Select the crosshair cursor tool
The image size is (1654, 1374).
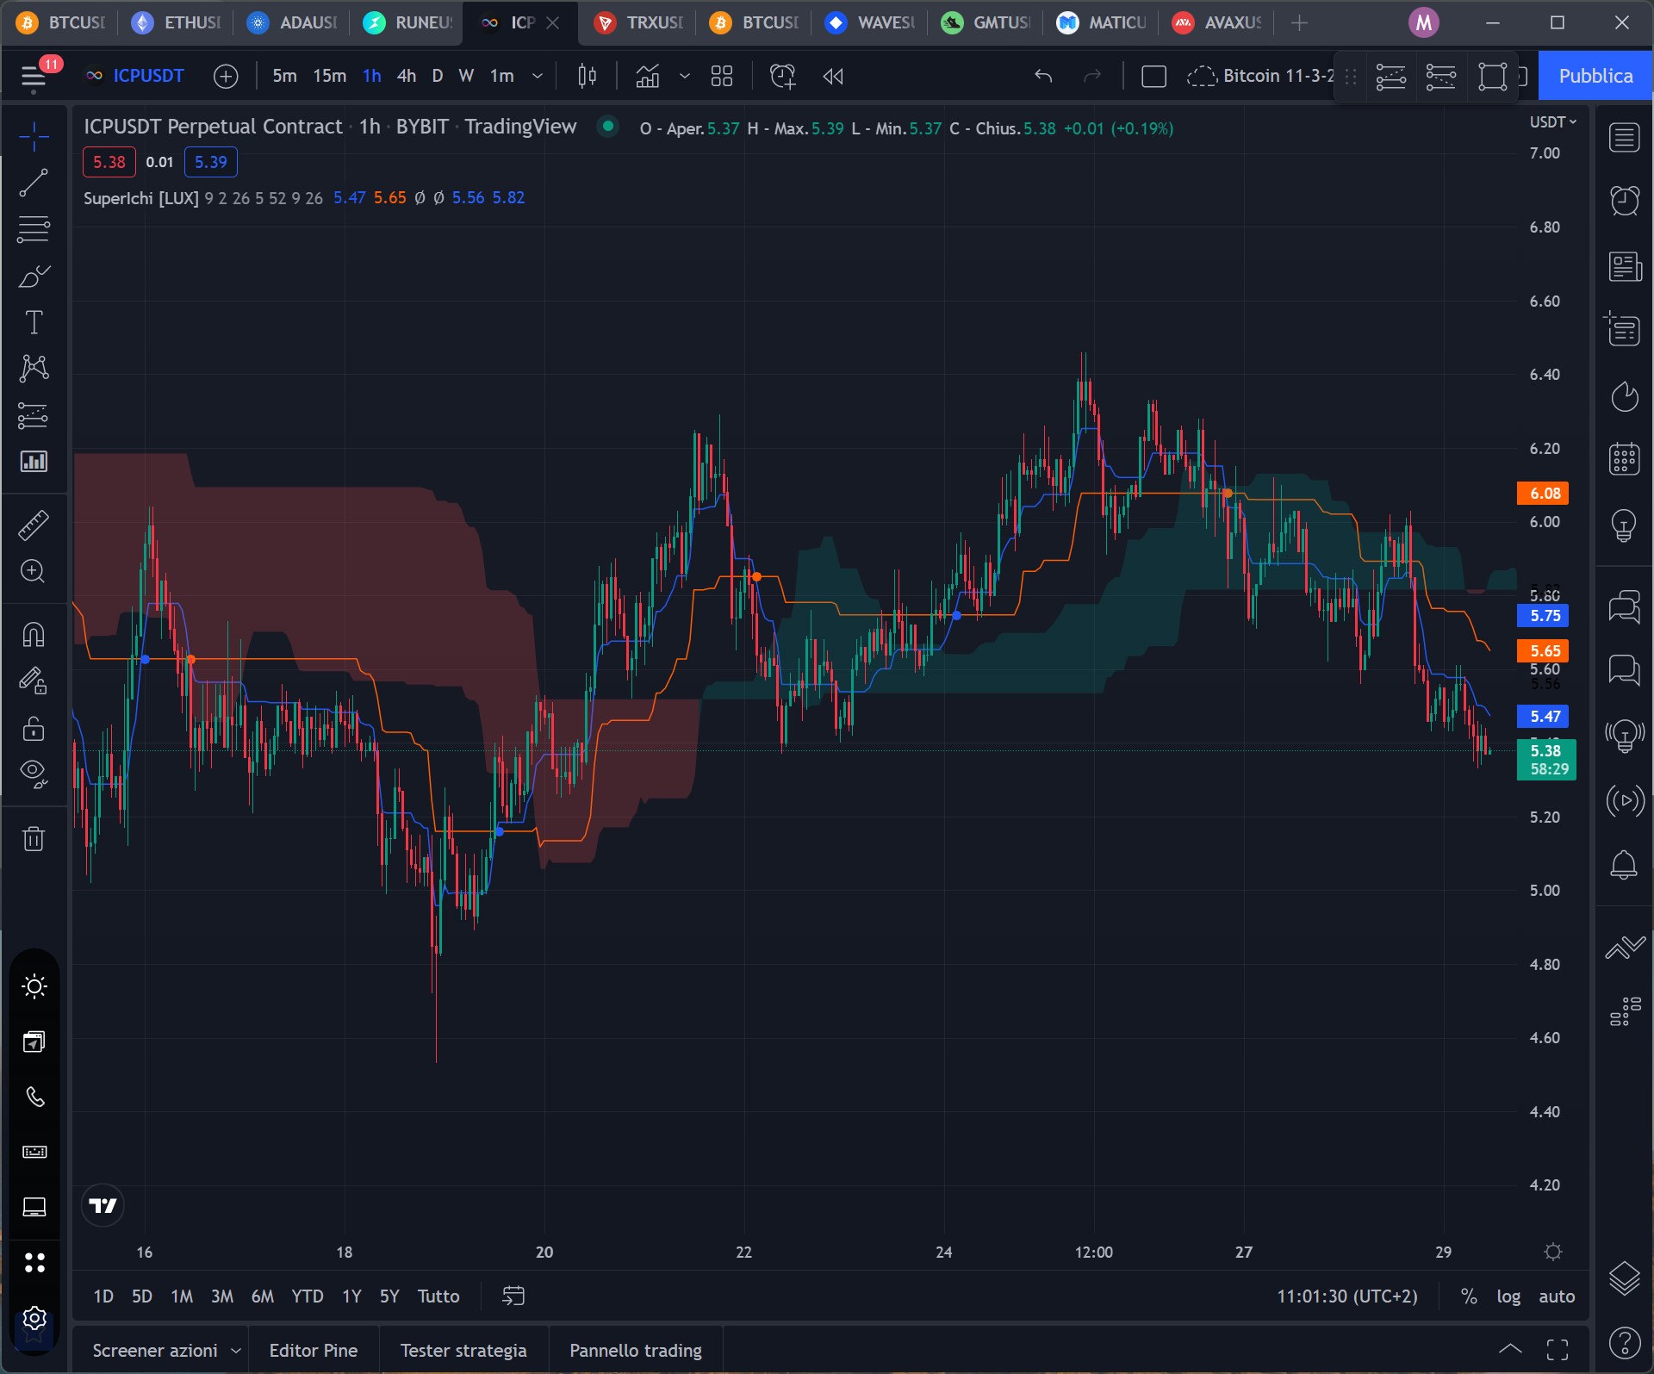(x=34, y=137)
